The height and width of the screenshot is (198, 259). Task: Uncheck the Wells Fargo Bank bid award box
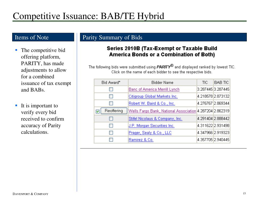pos(98,111)
